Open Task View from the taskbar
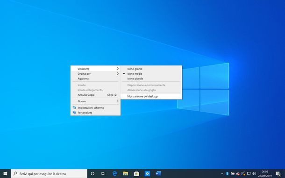The height and width of the screenshot is (178, 285). pyautogui.click(x=103, y=174)
